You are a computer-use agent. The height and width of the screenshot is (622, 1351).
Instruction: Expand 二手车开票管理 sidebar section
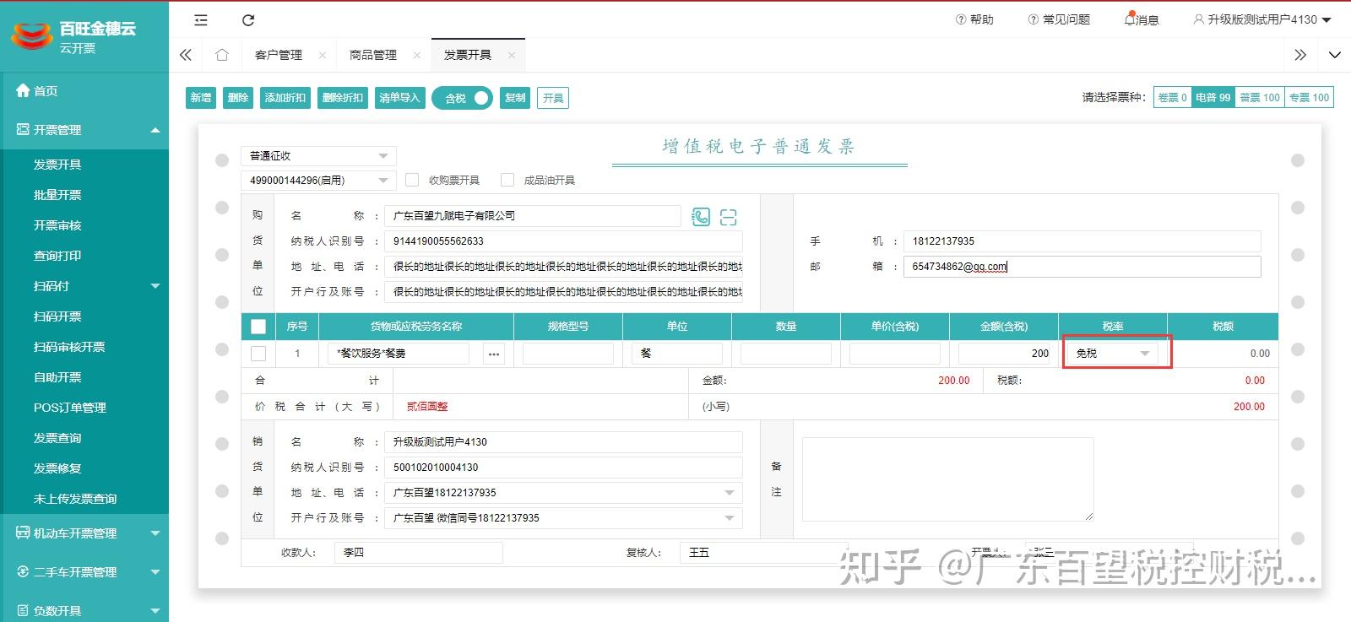point(84,572)
